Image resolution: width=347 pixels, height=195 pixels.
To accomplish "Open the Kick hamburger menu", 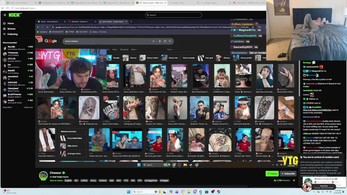I will [5, 15].
